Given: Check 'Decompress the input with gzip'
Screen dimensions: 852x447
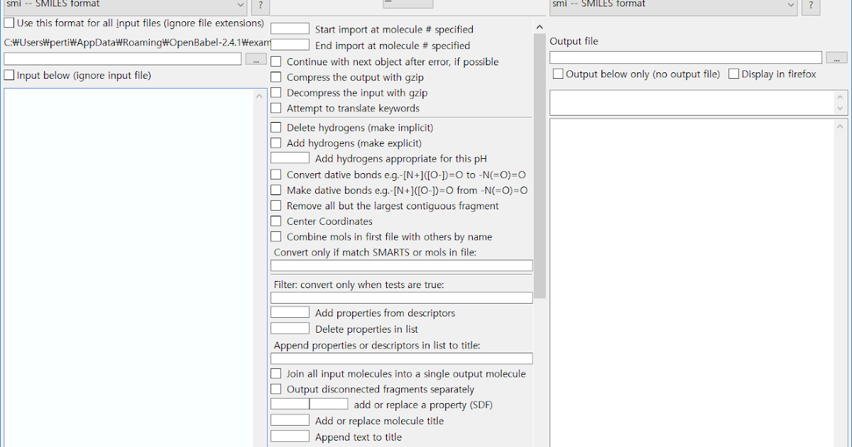Looking at the screenshot, I should (276, 93).
